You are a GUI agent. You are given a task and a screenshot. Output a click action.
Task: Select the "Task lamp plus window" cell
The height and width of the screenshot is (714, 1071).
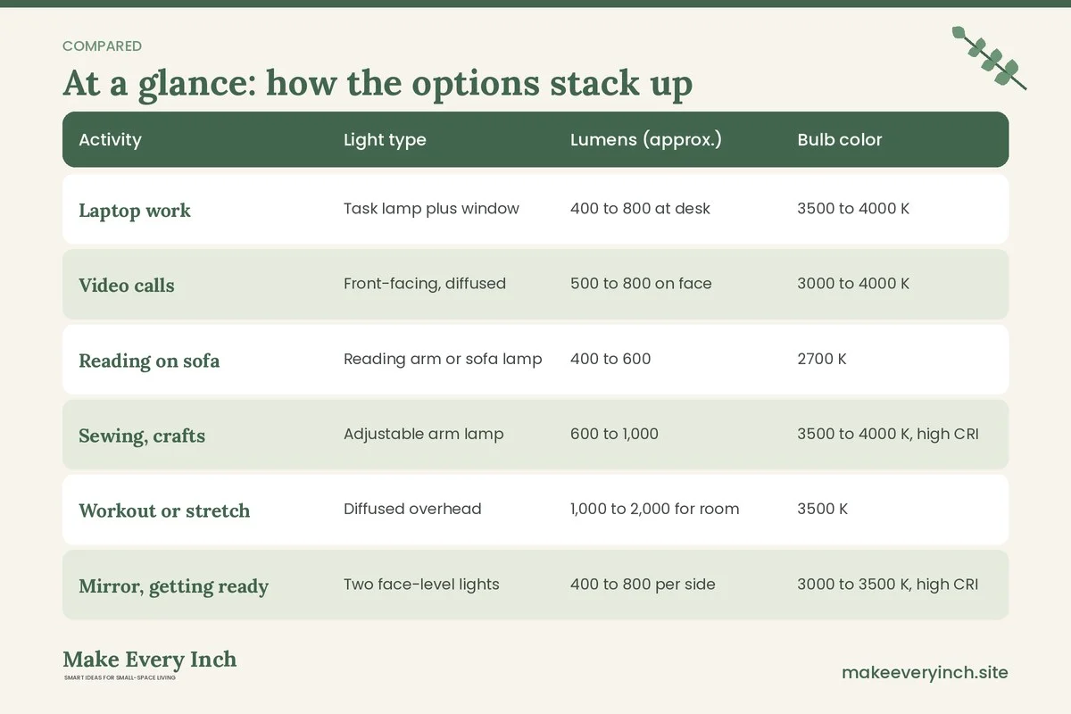coord(431,209)
